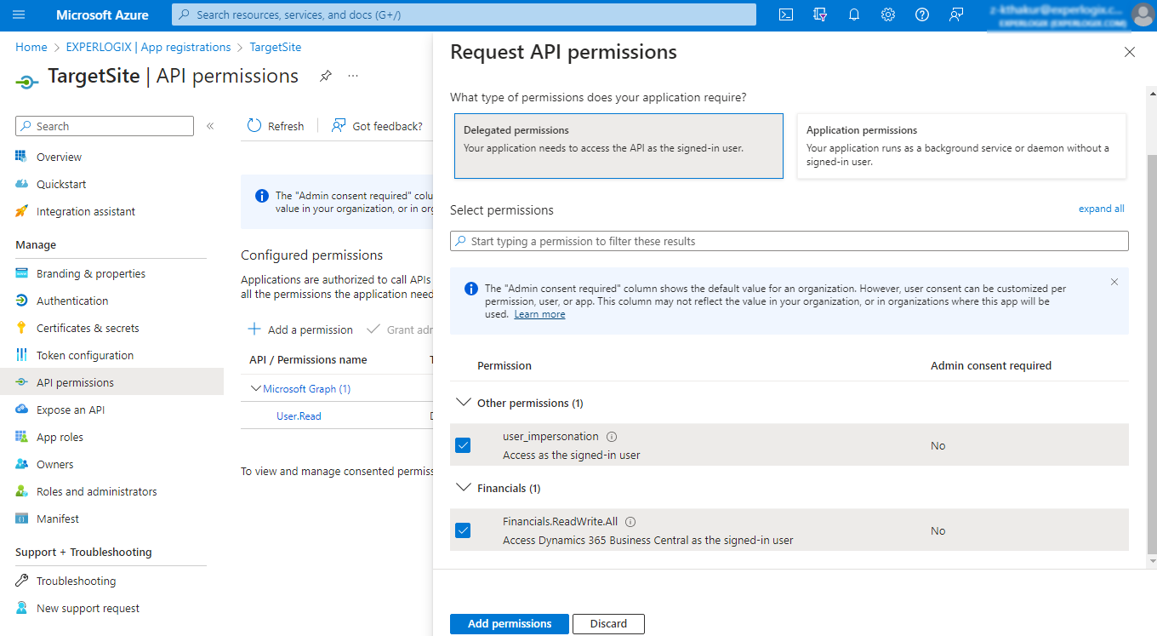Open Certificates & secrets

click(88, 328)
